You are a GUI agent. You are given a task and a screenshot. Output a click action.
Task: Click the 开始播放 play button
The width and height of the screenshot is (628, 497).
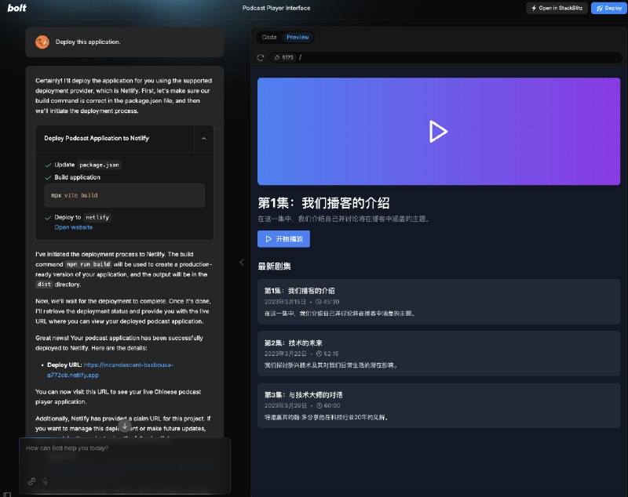click(x=283, y=239)
